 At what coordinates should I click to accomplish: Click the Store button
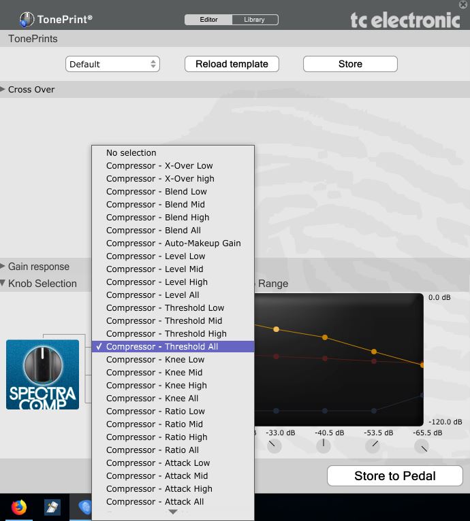point(350,64)
